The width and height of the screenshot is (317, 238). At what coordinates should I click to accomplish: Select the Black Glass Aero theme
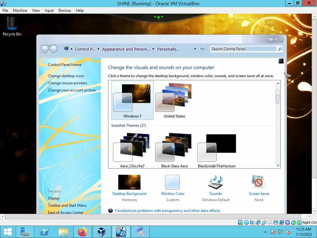[175, 150]
